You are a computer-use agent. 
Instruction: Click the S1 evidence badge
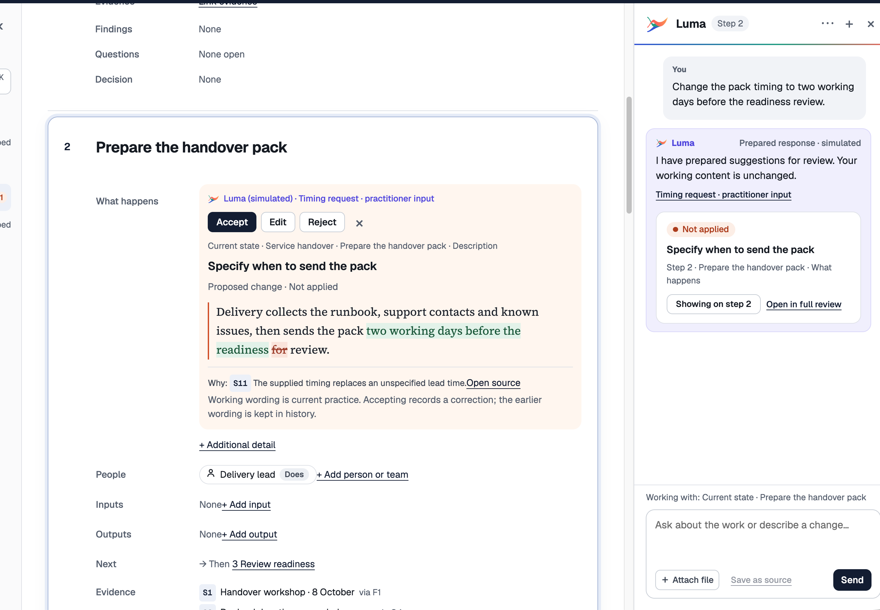207,592
